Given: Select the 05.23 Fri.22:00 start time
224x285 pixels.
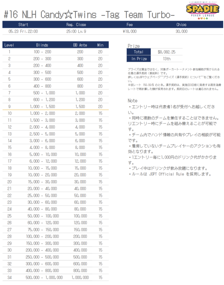Looking at the screenshot, I should point(23,31).
